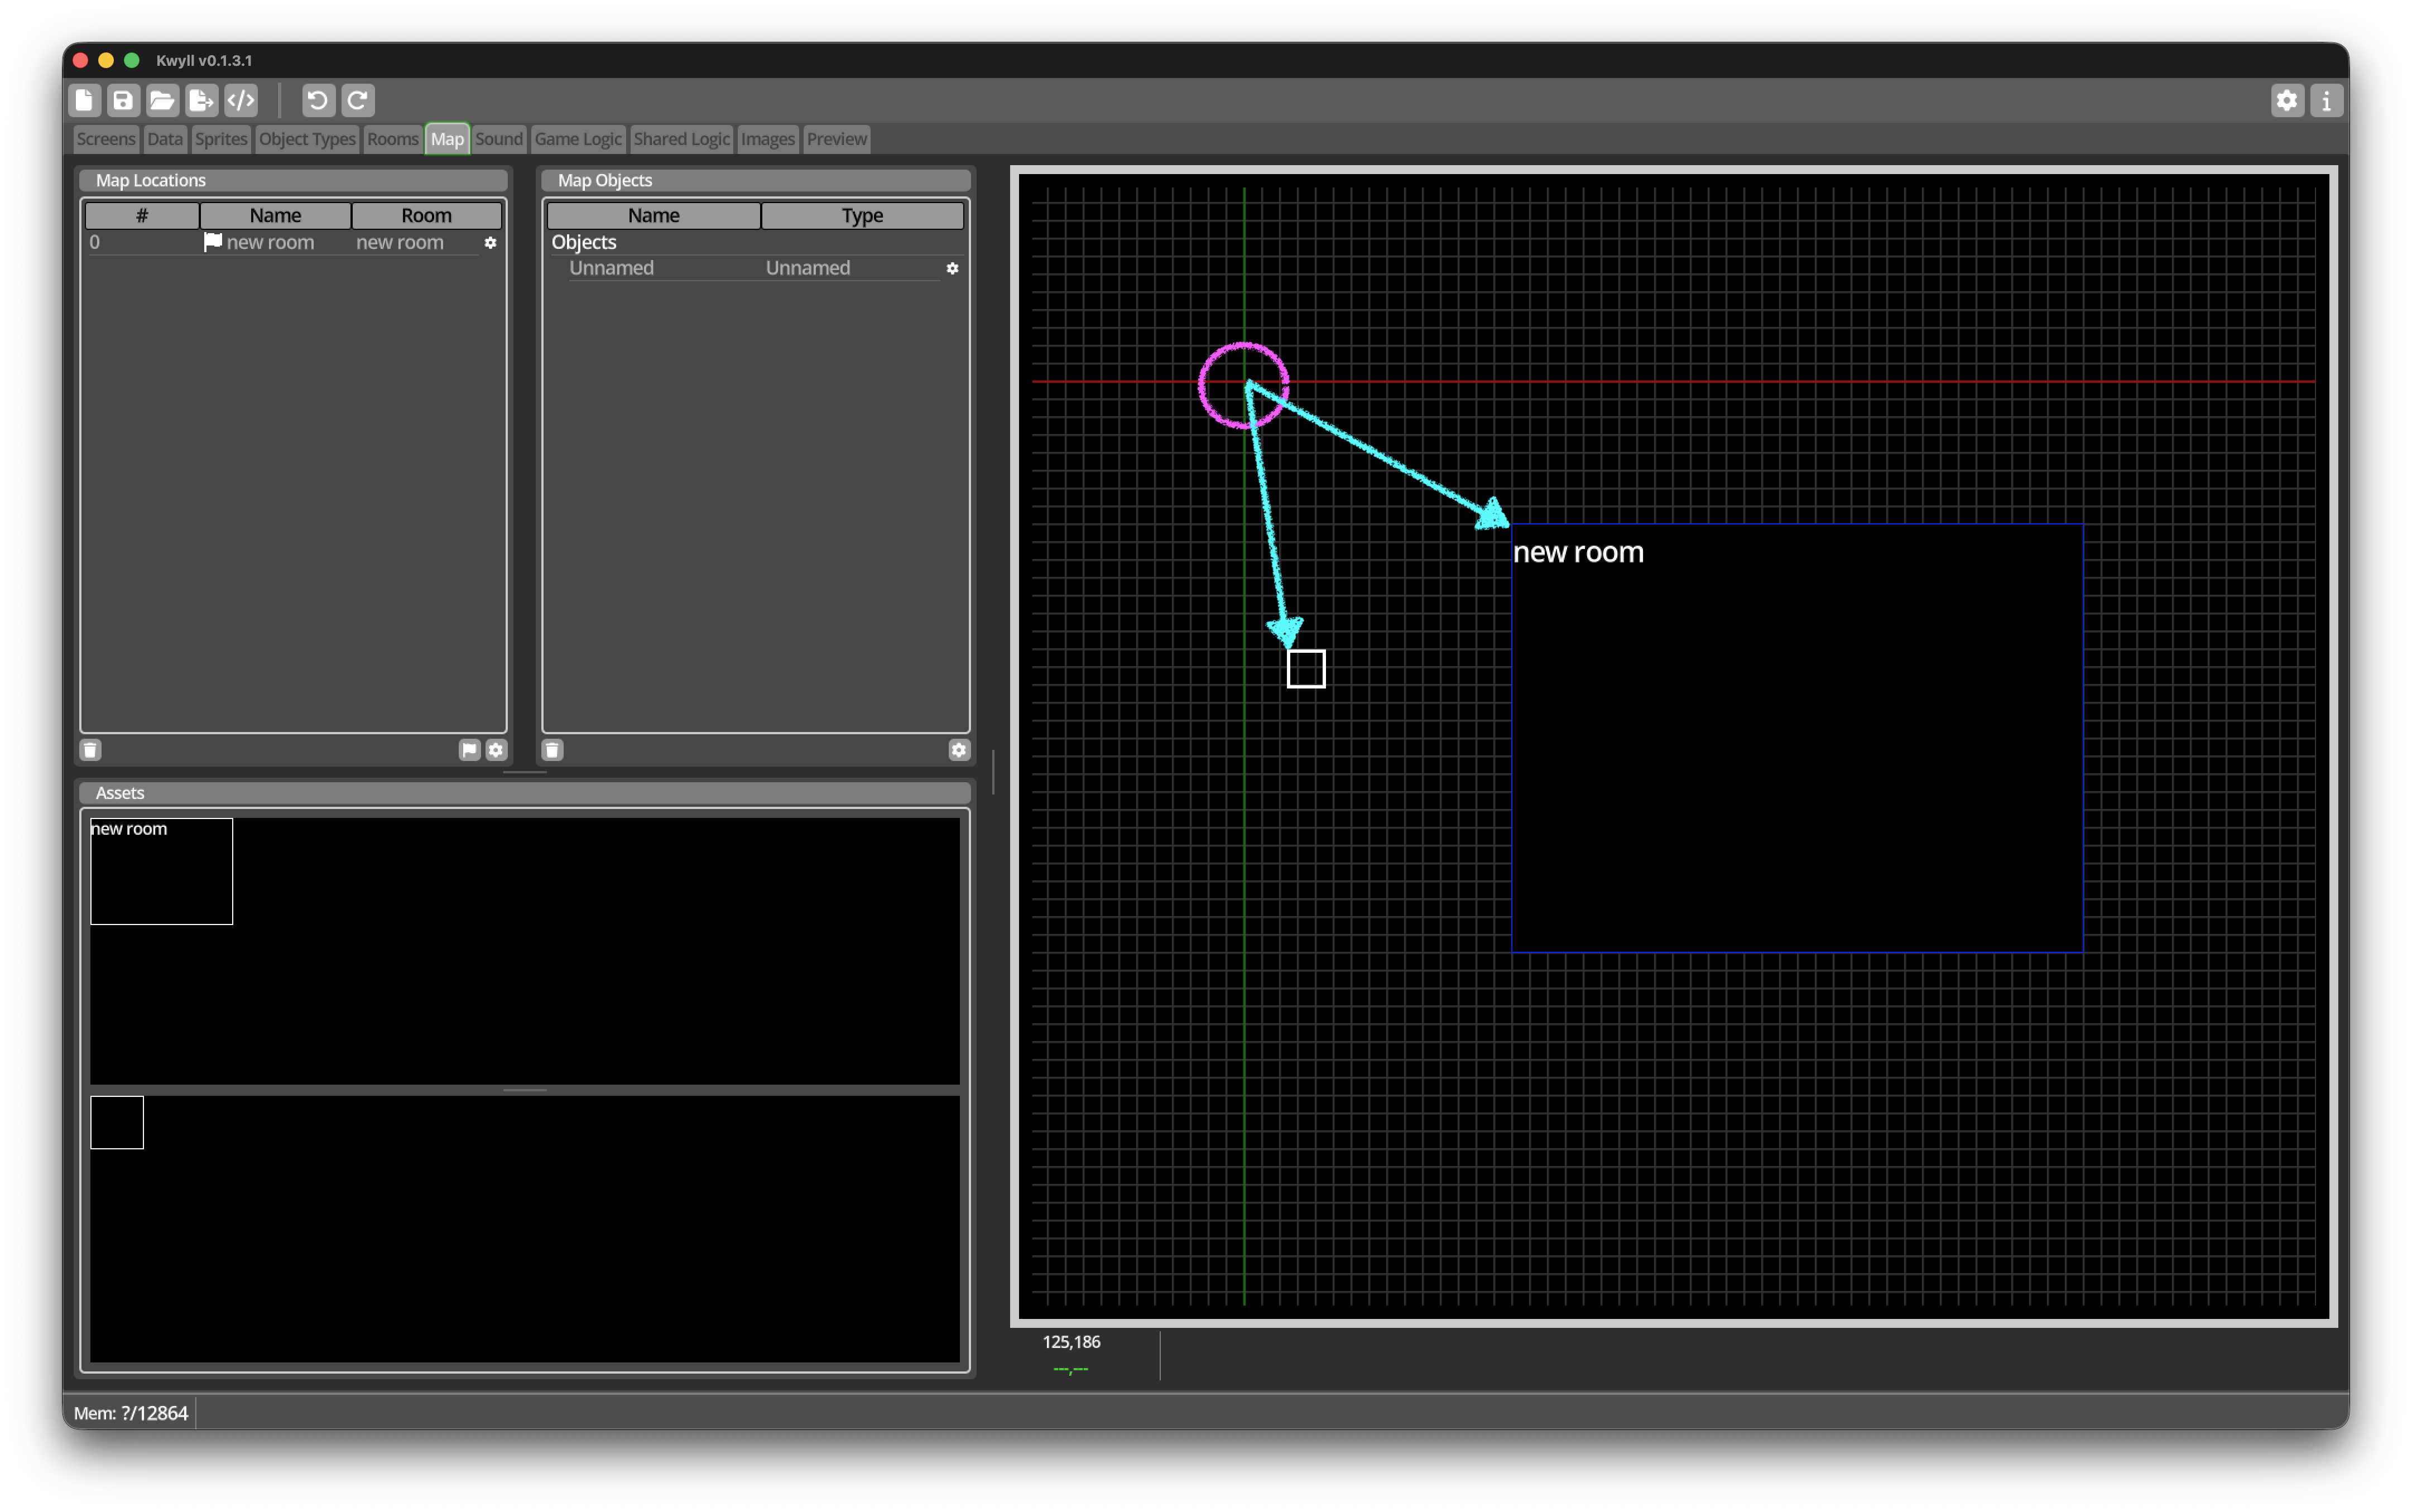Click the new file icon

point(84,100)
